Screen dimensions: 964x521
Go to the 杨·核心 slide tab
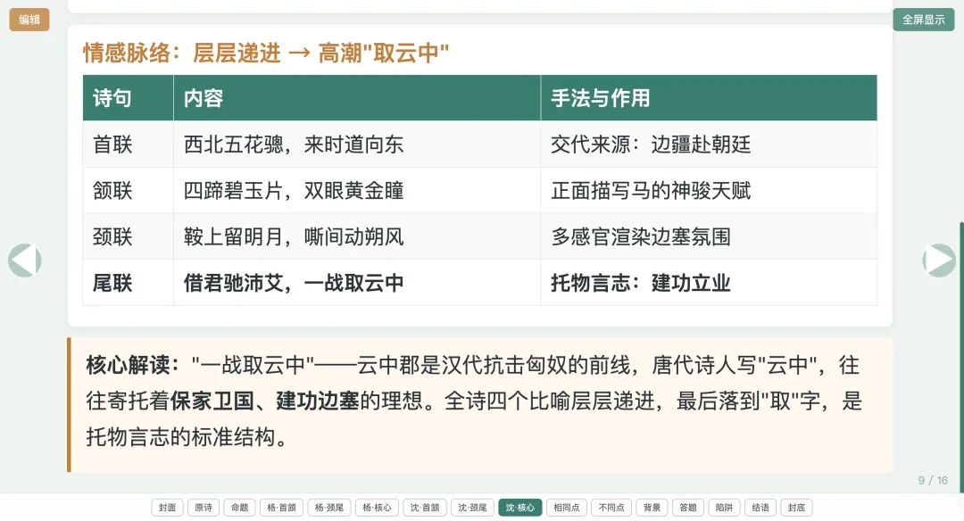click(377, 508)
